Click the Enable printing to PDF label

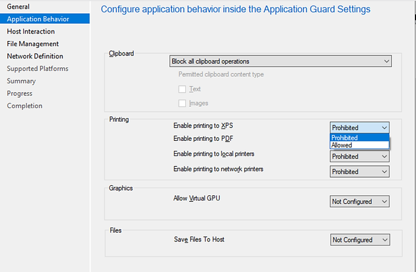[x=203, y=139]
